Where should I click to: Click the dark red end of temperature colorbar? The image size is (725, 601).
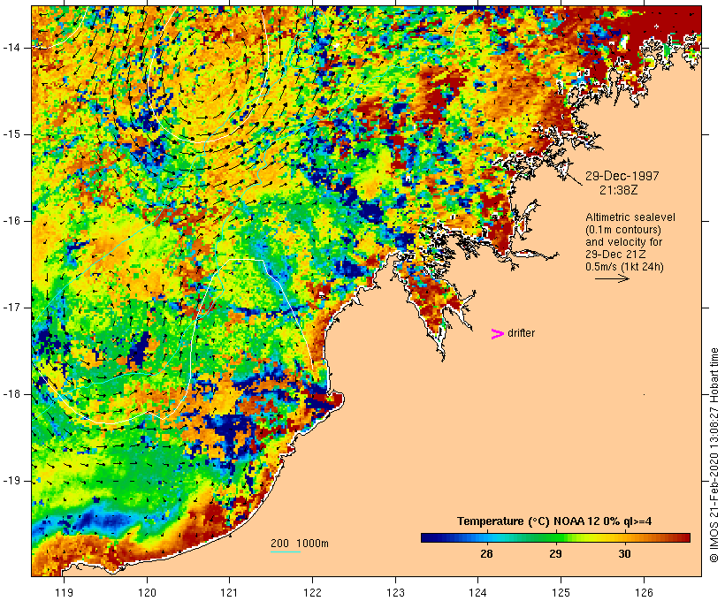683,537
